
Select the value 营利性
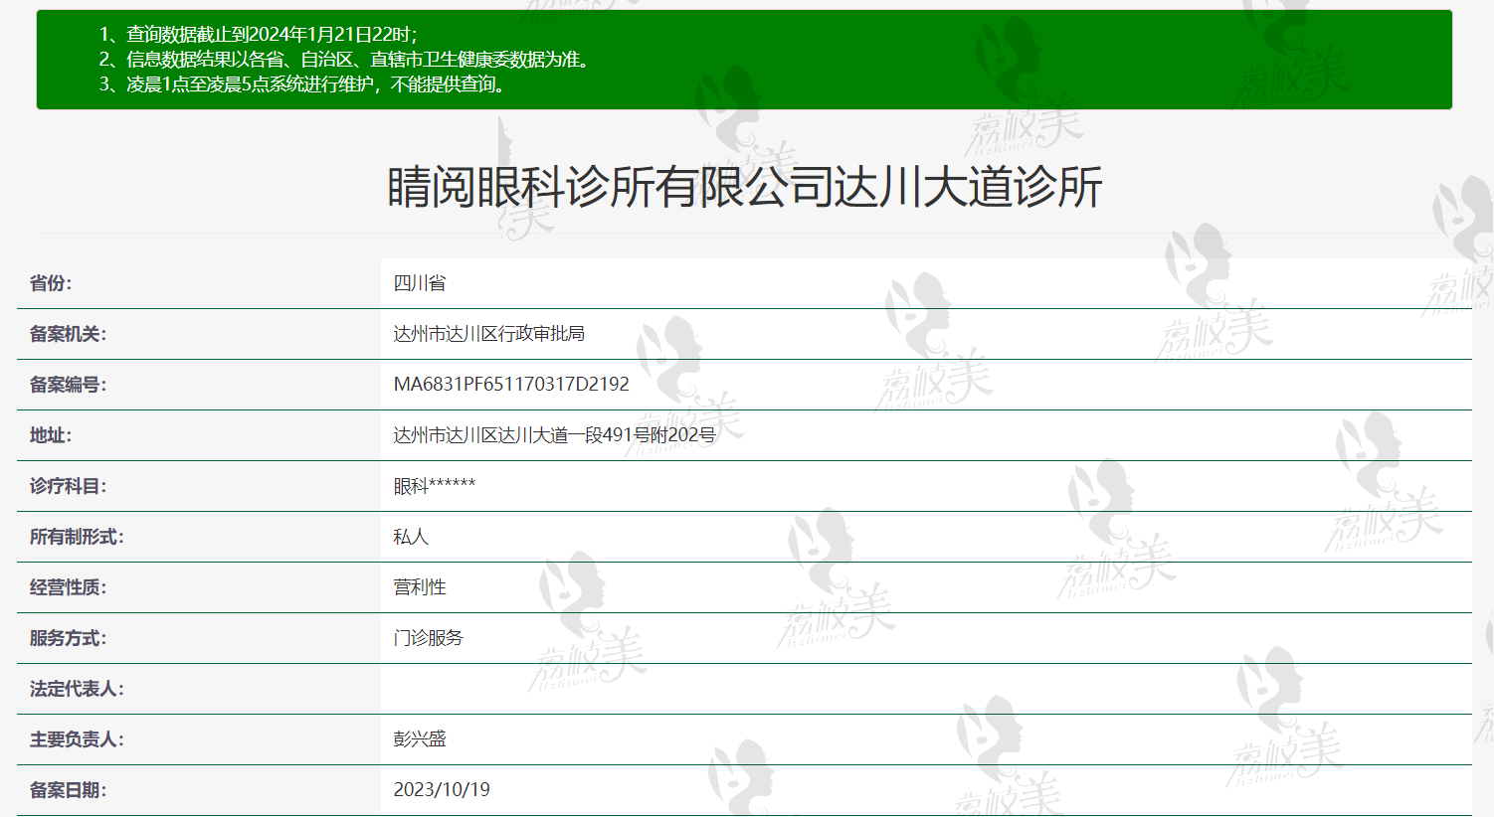(420, 587)
